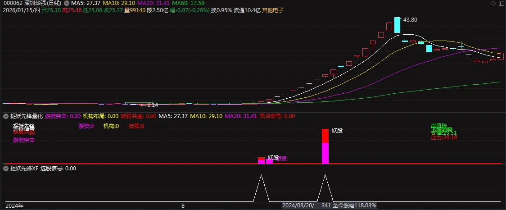This screenshot has width=506, height=210.
Task: Click the 量99140 volume value
Action: tap(134, 10)
